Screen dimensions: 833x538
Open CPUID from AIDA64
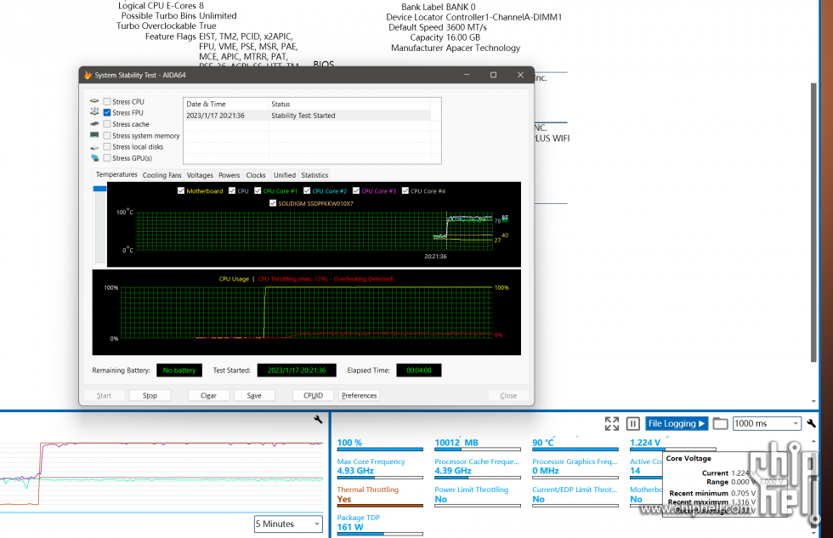pyautogui.click(x=313, y=395)
